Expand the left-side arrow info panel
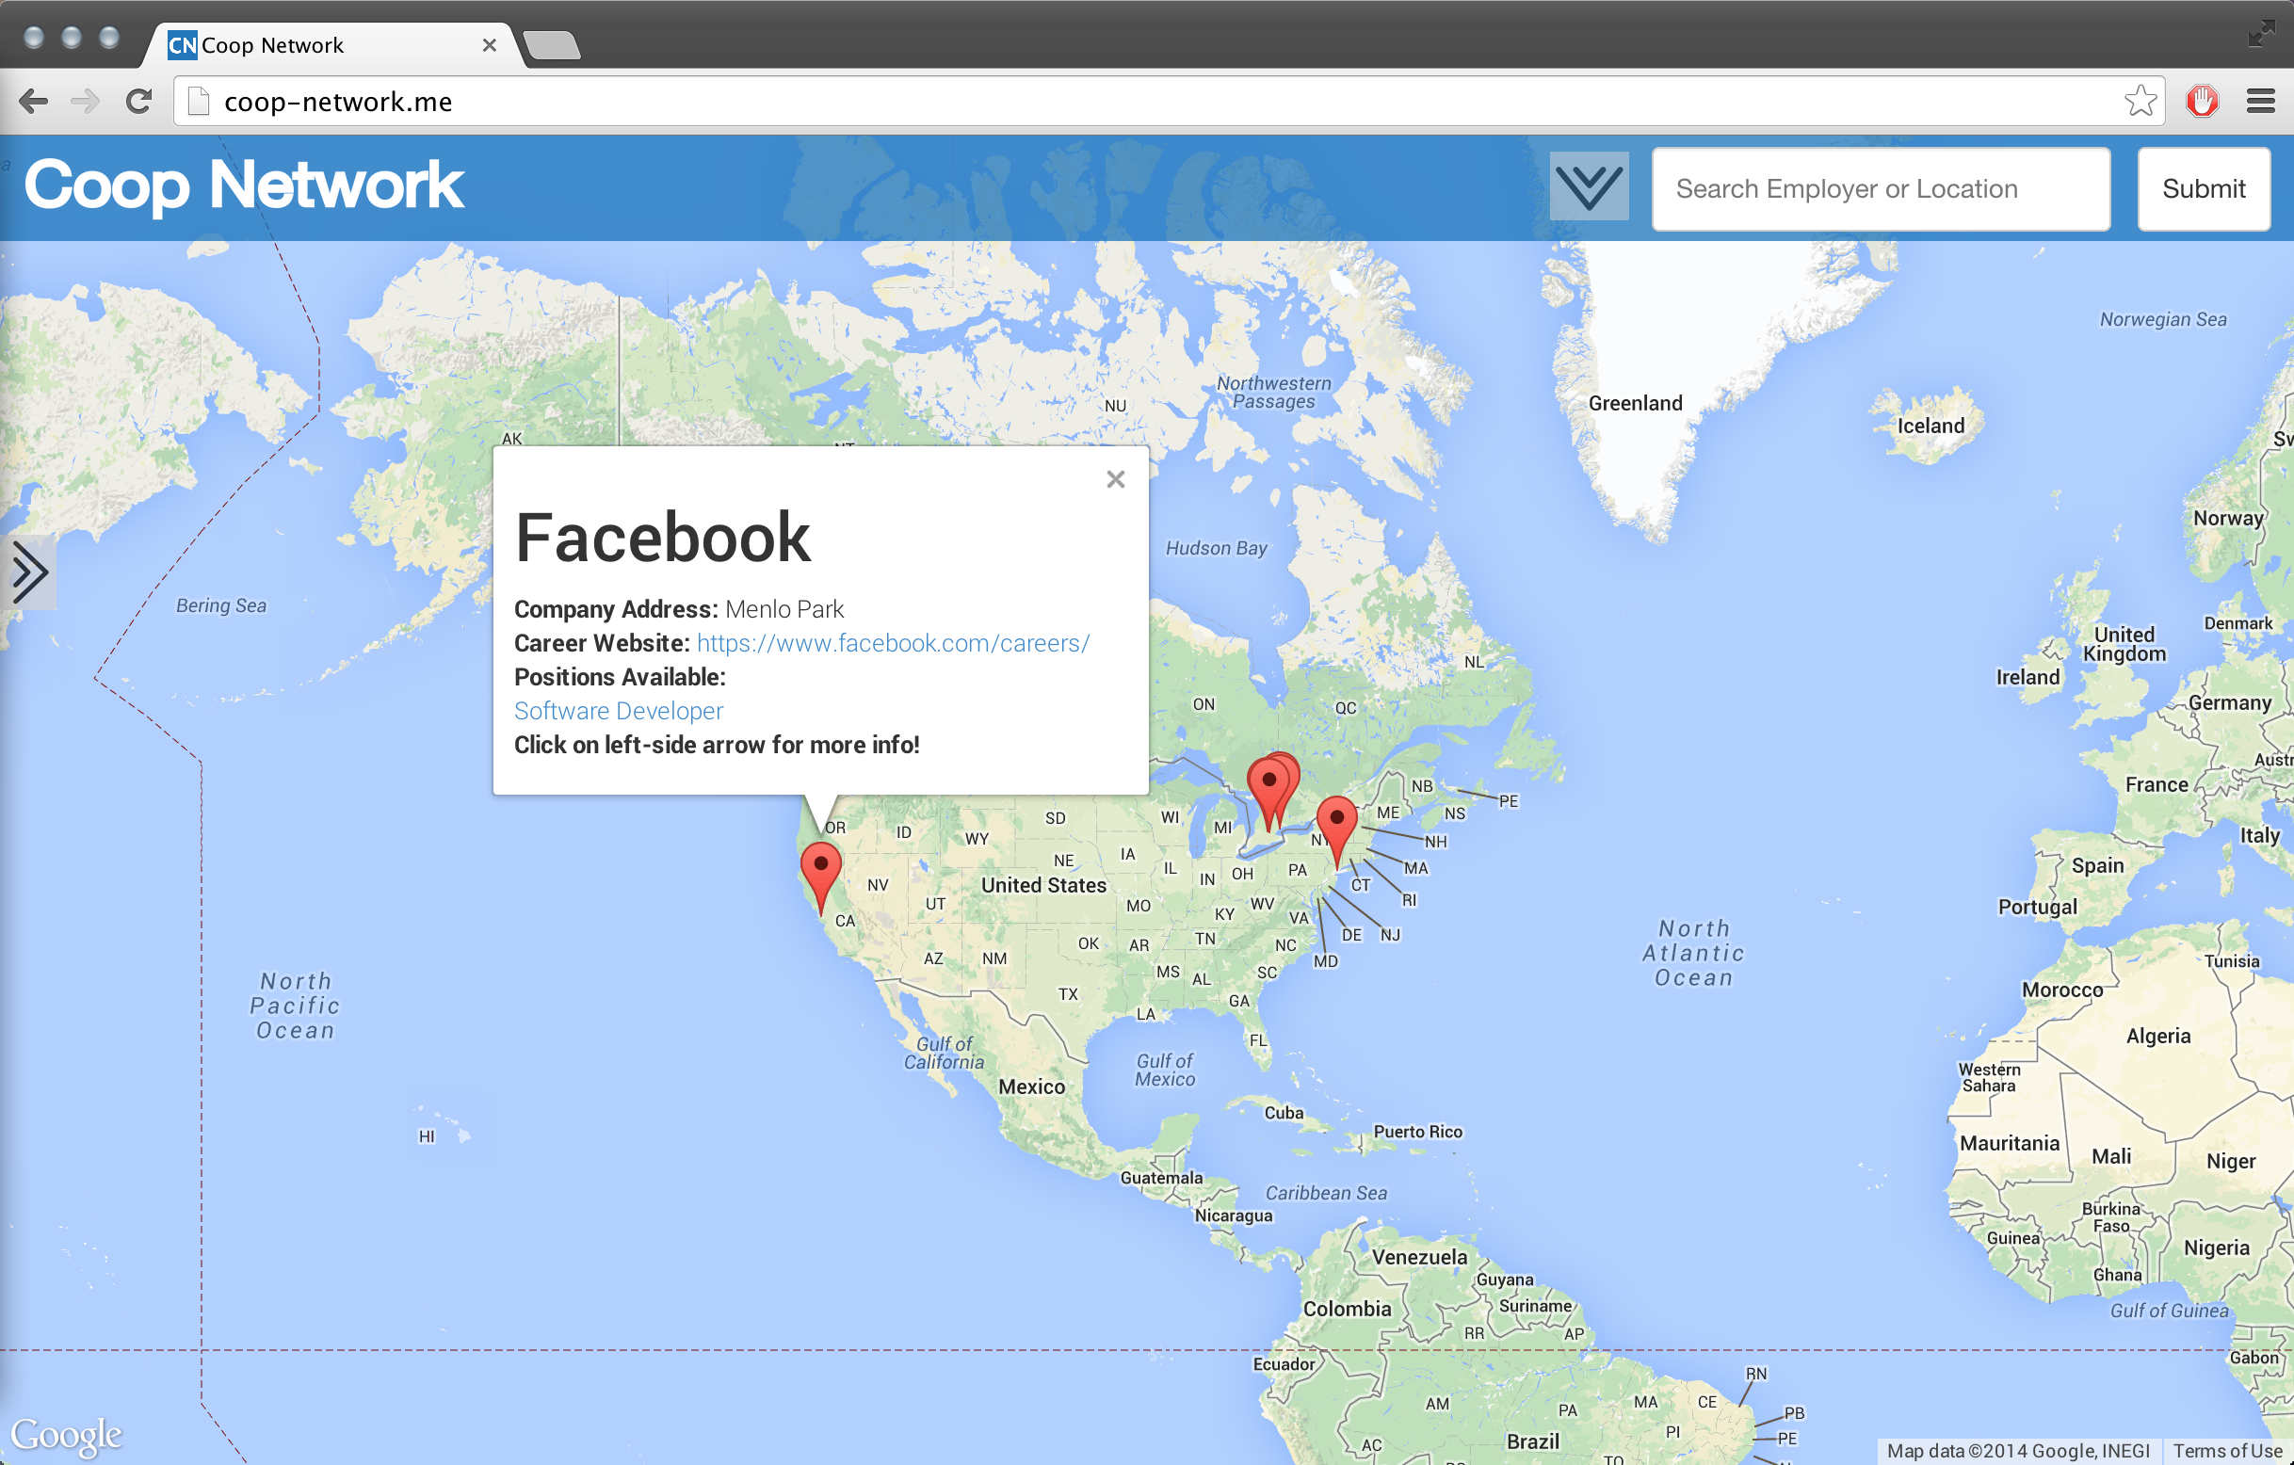The height and width of the screenshot is (1465, 2294). pos(29,573)
